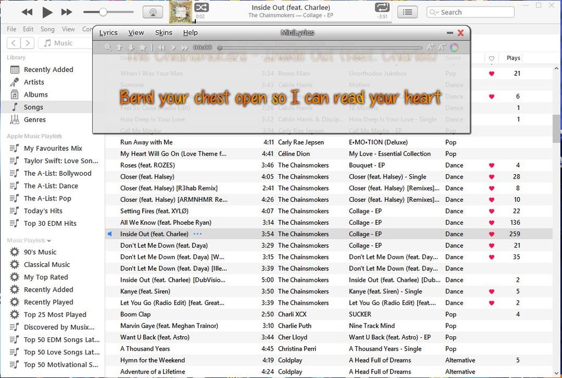This screenshot has height=378, width=562.
Task: Open the MiniLyrics Skins menu
Action: (x=164, y=32)
